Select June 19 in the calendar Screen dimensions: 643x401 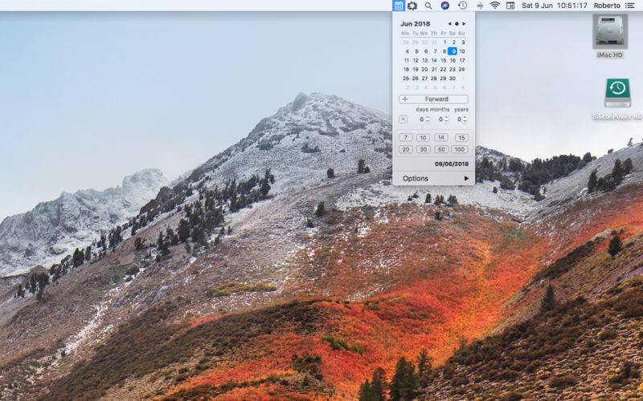point(416,69)
